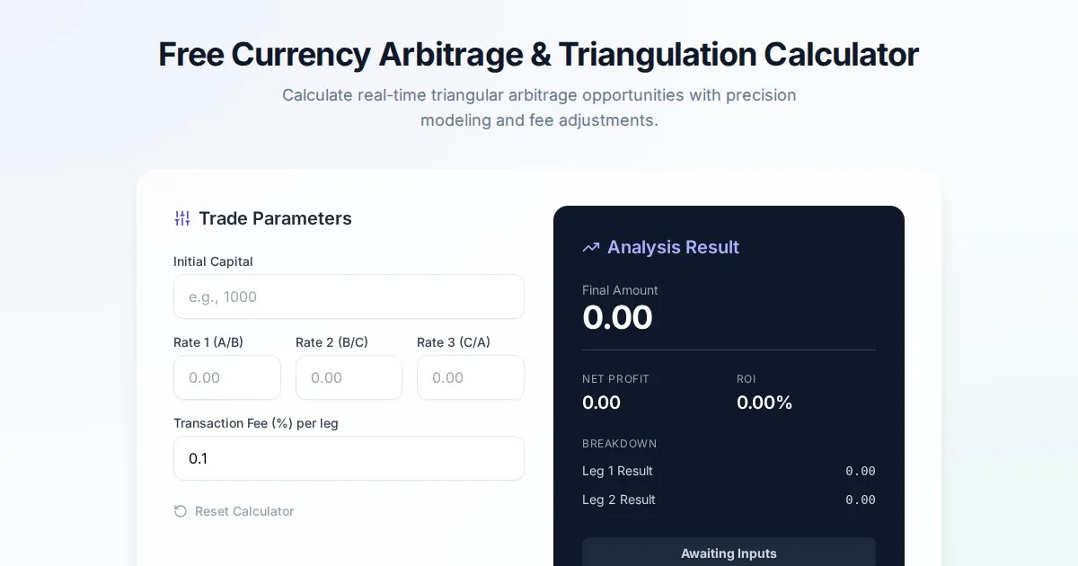Screen dimensions: 1078x566
Task: Click the page title about Currency Arbitrage
Action: (x=539, y=55)
